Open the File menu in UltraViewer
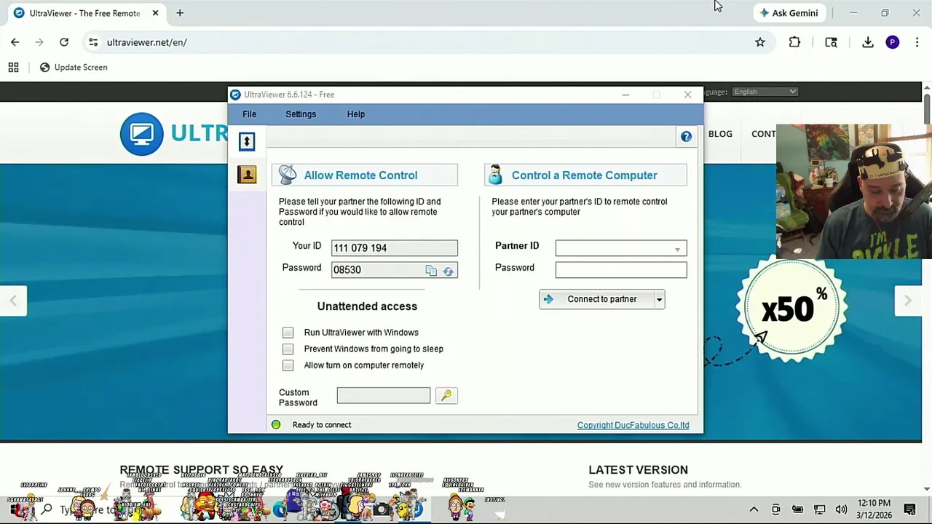 click(249, 114)
